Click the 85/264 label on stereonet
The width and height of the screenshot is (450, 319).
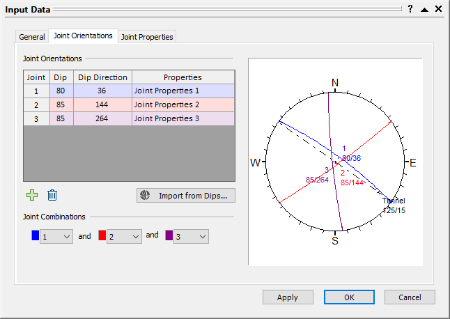317,180
